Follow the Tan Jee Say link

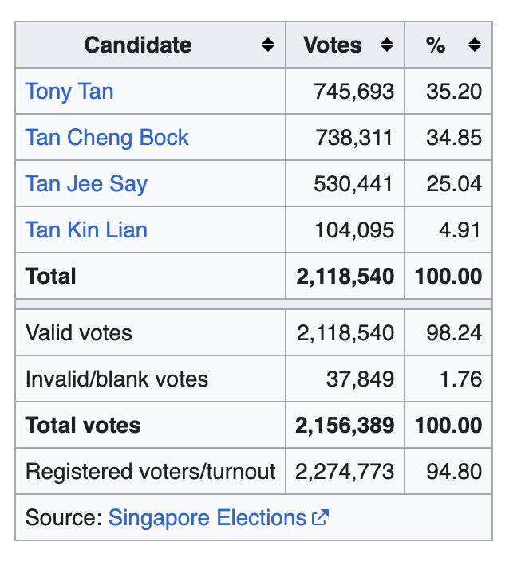pyautogui.click(x=86, y=184)
